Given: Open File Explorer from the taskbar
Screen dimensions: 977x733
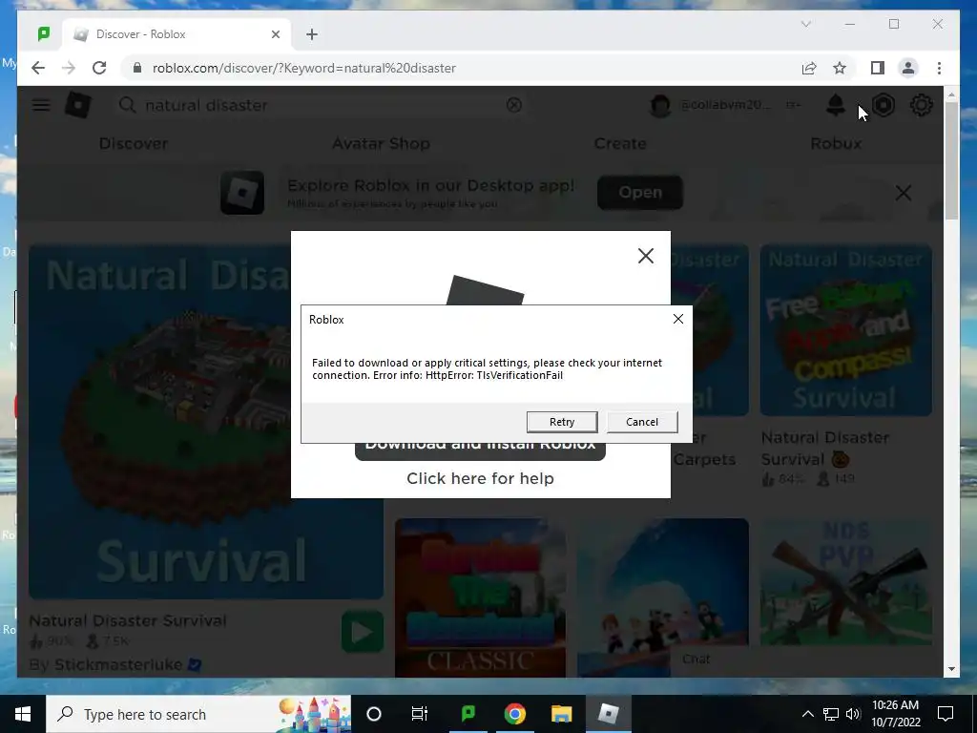Looking at the screenshot, I should [x=561, y=714].
